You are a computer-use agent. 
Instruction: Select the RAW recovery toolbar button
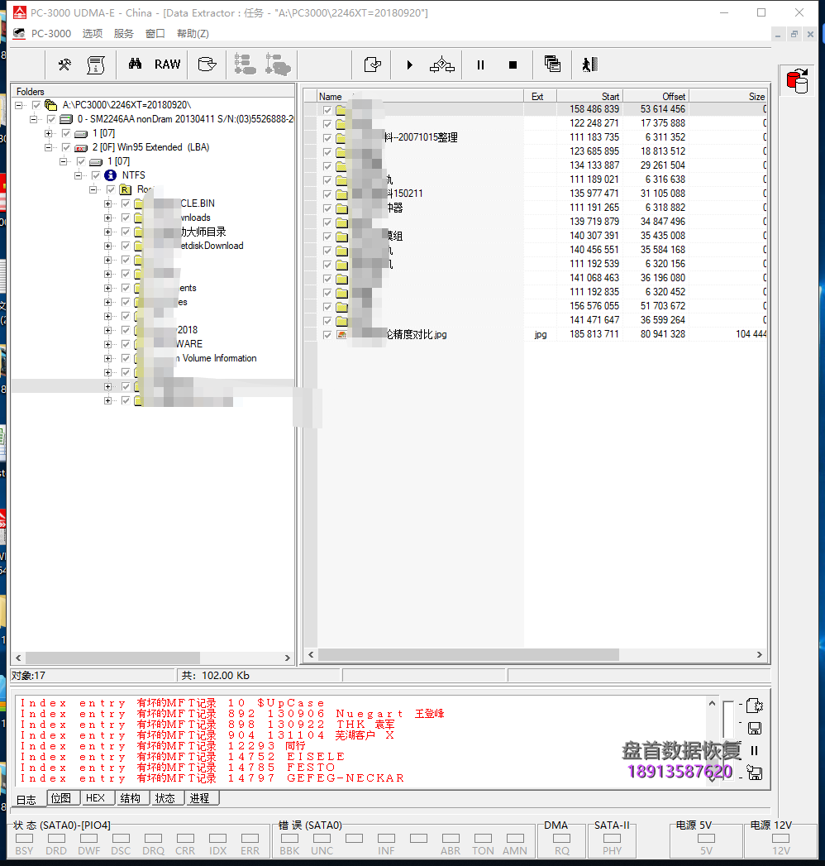tap(167, 65)
